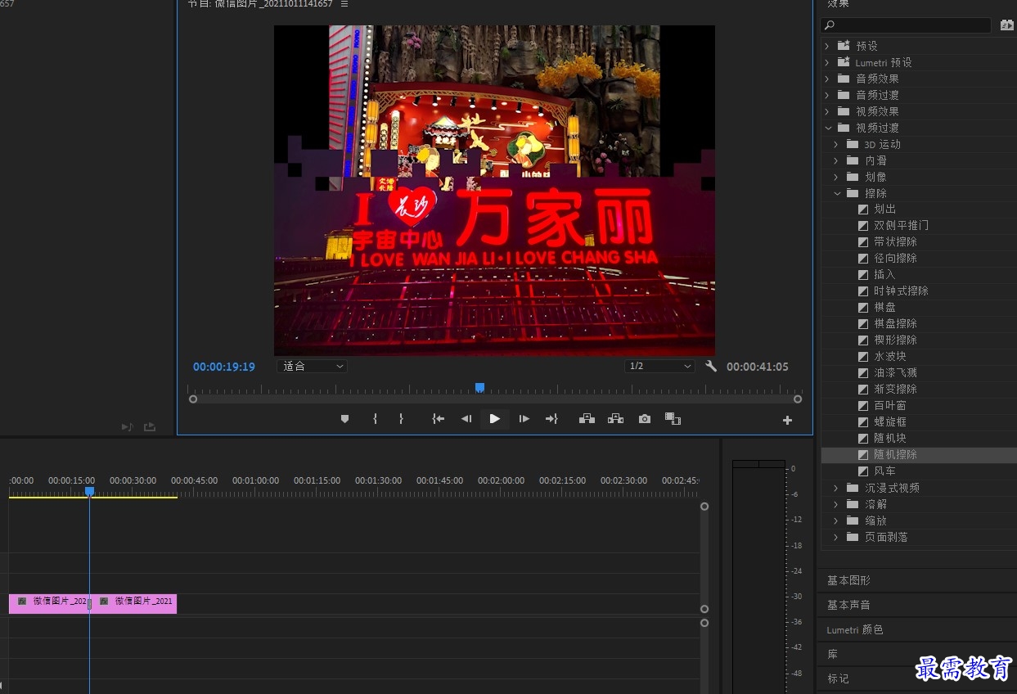Expand the 页面剥落 folder

836,537
